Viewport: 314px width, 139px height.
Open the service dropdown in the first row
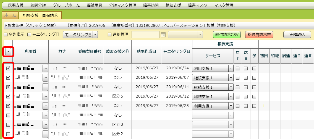click(231, 68)
